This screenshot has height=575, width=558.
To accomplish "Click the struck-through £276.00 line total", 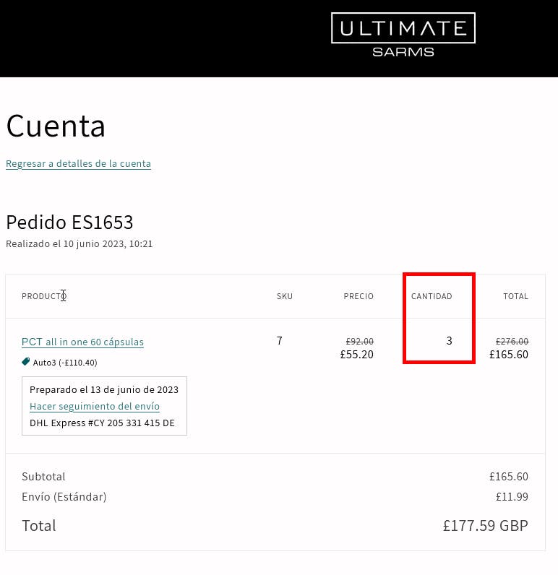I will (x=512, y=341).
